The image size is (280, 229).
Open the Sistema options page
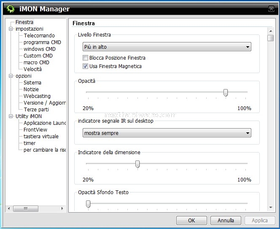32,82
